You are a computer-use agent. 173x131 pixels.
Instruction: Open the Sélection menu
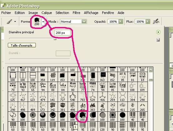(x=62, y=13)
